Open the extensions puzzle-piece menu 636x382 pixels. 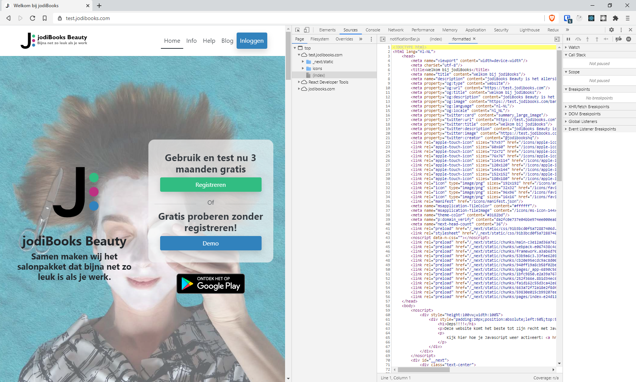pyautogui.click(x=616, y=18)
